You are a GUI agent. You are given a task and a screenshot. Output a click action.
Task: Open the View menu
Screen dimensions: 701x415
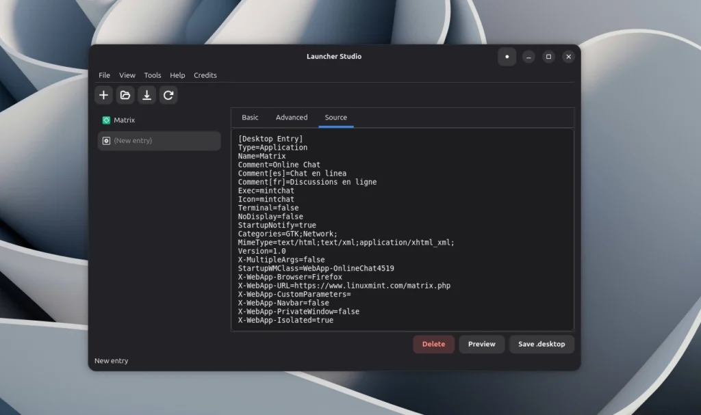point(127,75)
